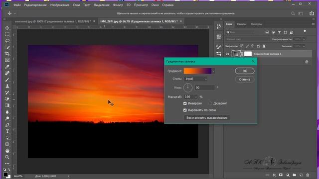Select the Eraser tool
Image resolution: width=319 pixels, height=179 pixels.
tap(7, 99)
